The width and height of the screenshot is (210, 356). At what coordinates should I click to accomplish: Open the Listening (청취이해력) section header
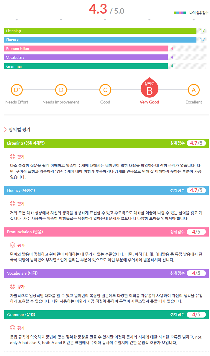26,143
